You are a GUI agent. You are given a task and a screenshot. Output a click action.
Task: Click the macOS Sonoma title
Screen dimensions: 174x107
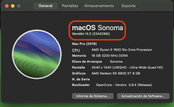pyautogui.click(x=98, y=28)
